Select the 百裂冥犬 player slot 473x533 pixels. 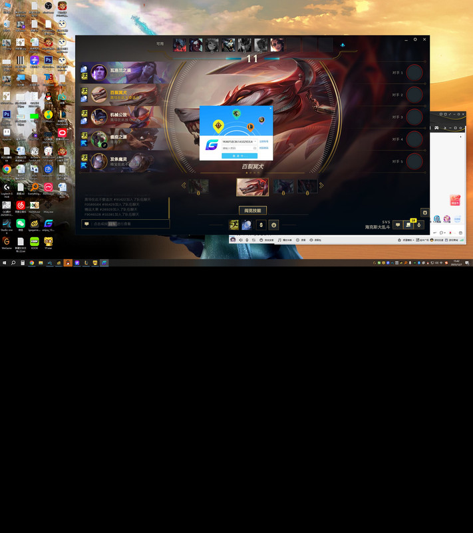124,95
